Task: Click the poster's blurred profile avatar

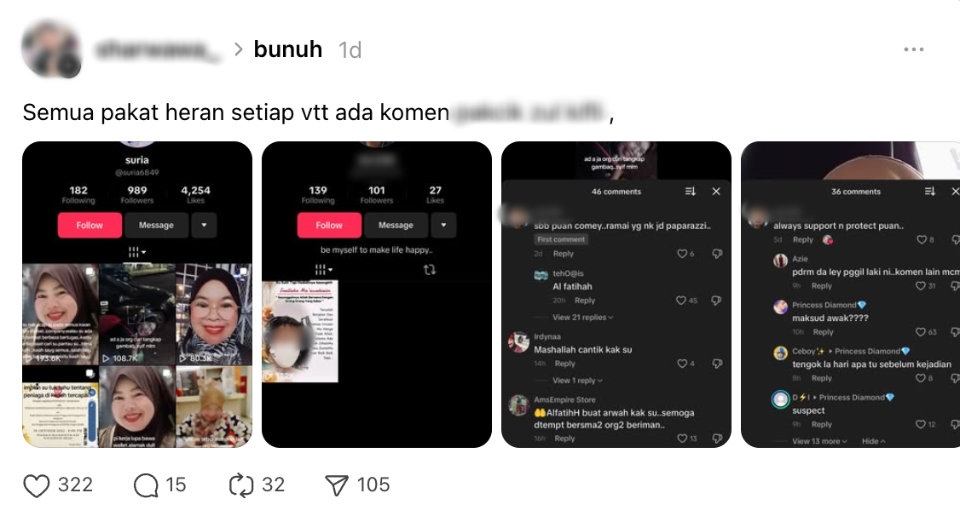Action: coord(51,49)
